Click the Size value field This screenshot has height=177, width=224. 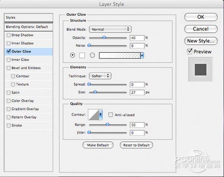(x=137, y=93)
